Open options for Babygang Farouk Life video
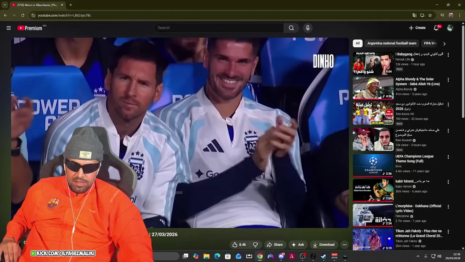 click(448, 55)
